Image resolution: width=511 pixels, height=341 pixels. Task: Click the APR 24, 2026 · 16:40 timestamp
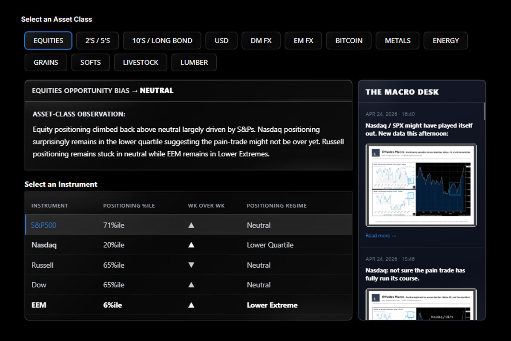click(390, 114)
